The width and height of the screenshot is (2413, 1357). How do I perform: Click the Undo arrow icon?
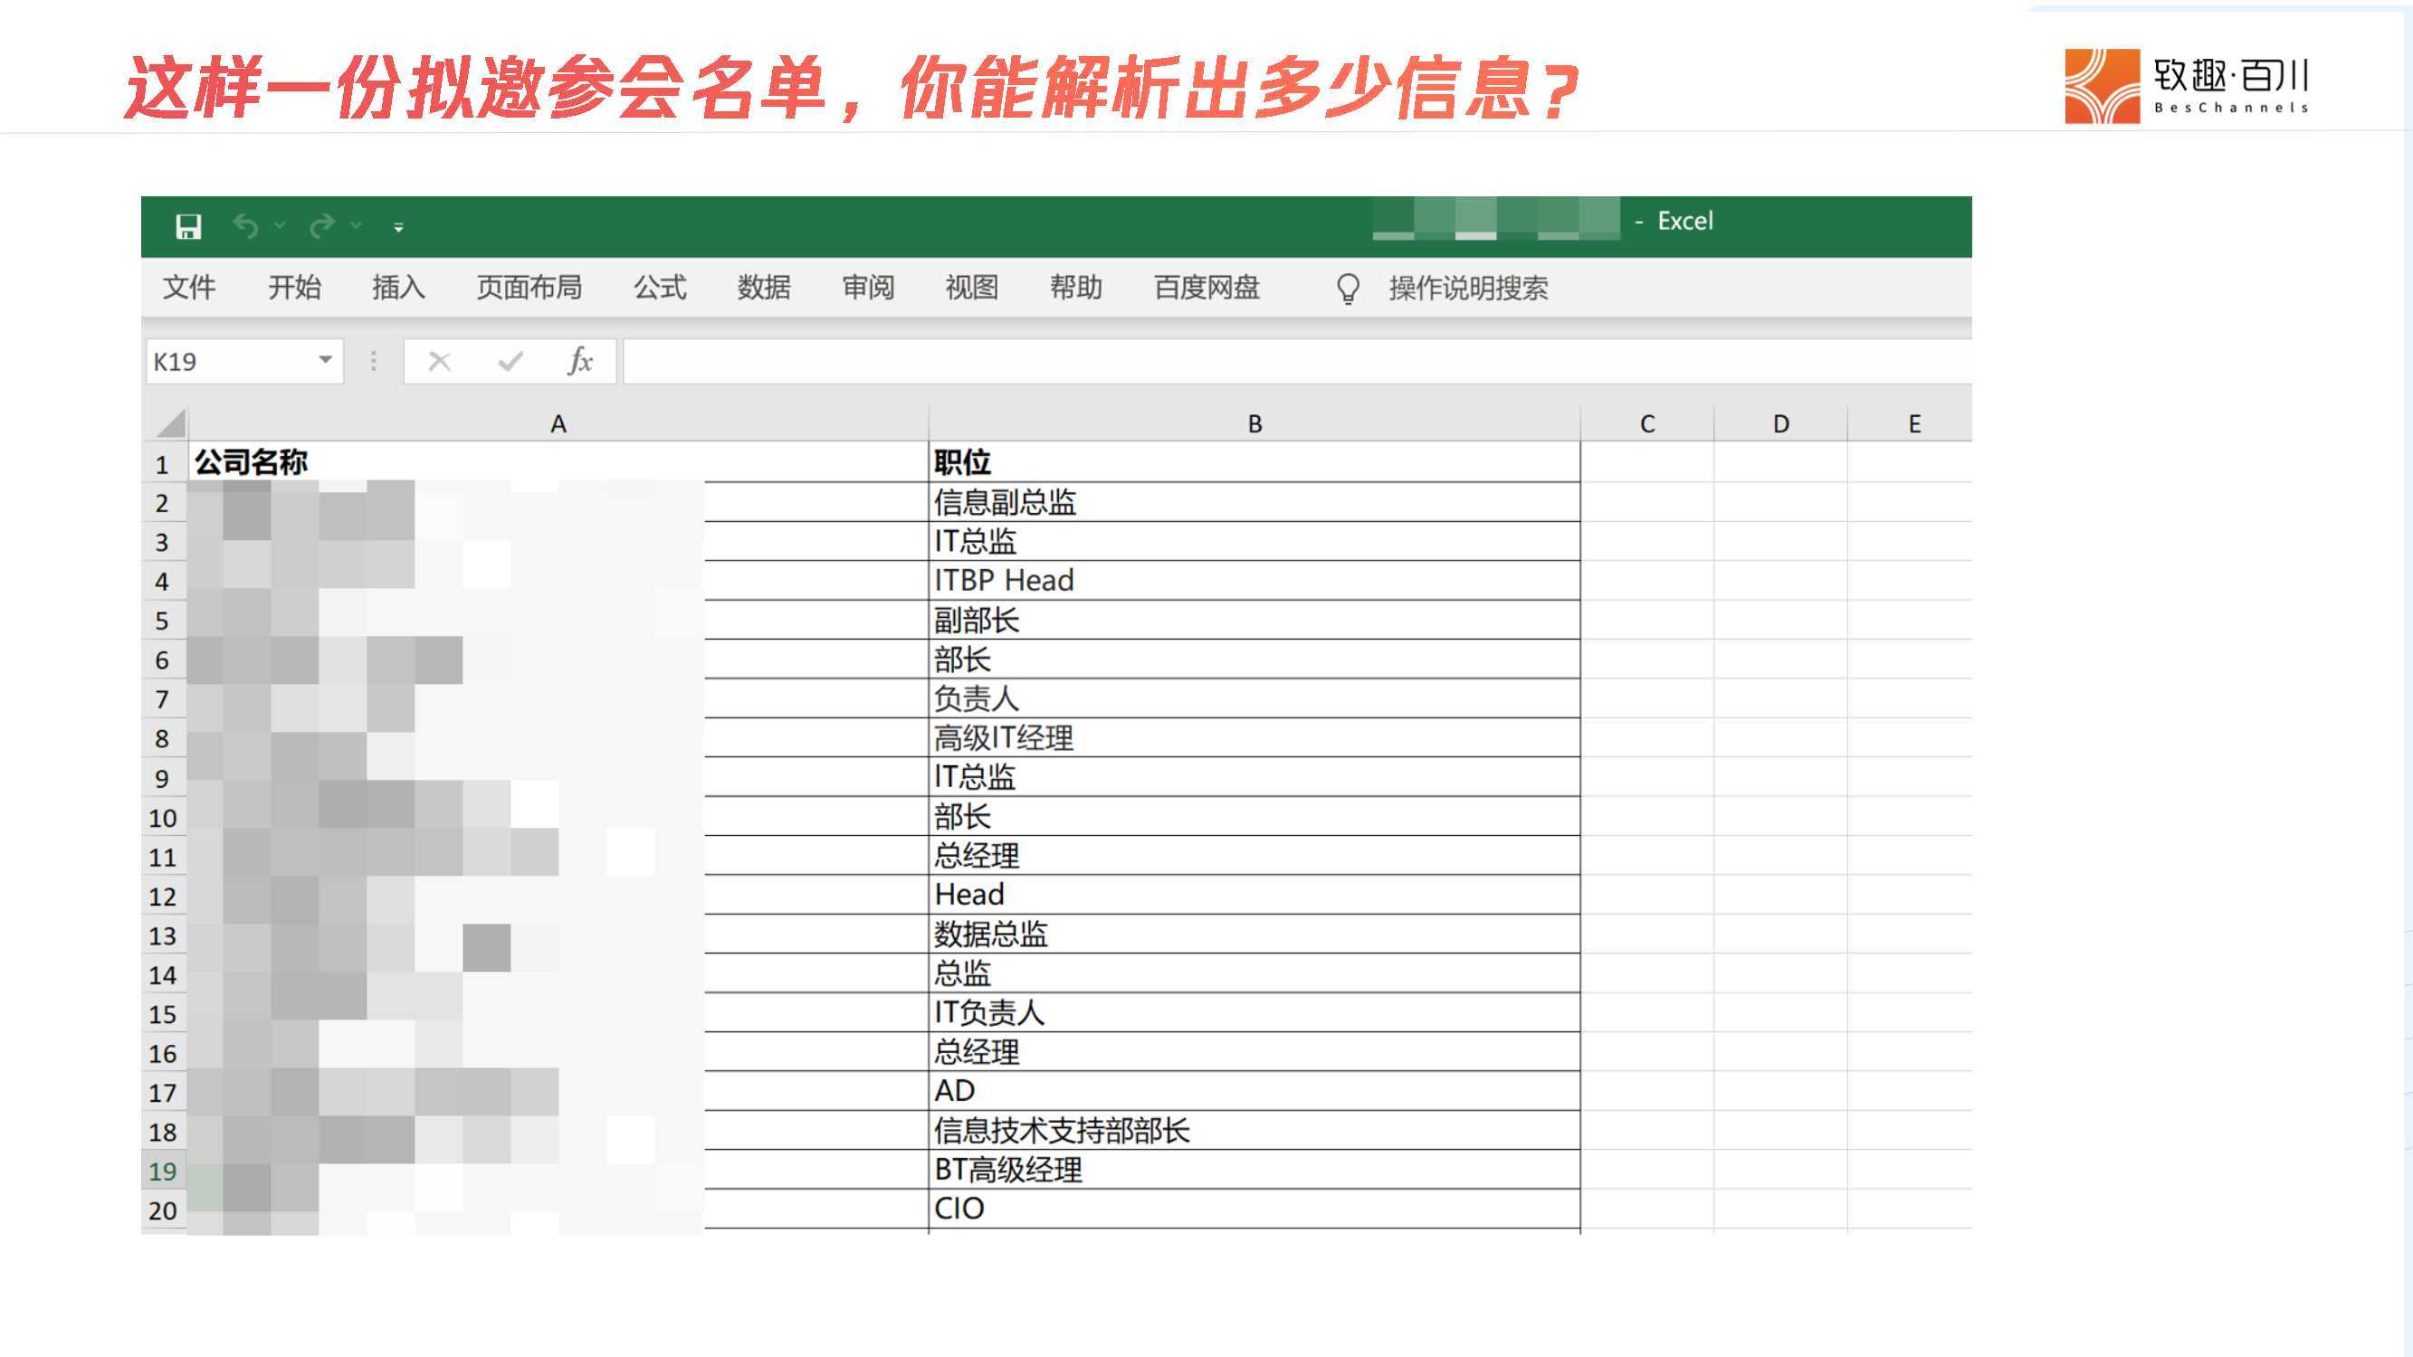pos(245,227)
